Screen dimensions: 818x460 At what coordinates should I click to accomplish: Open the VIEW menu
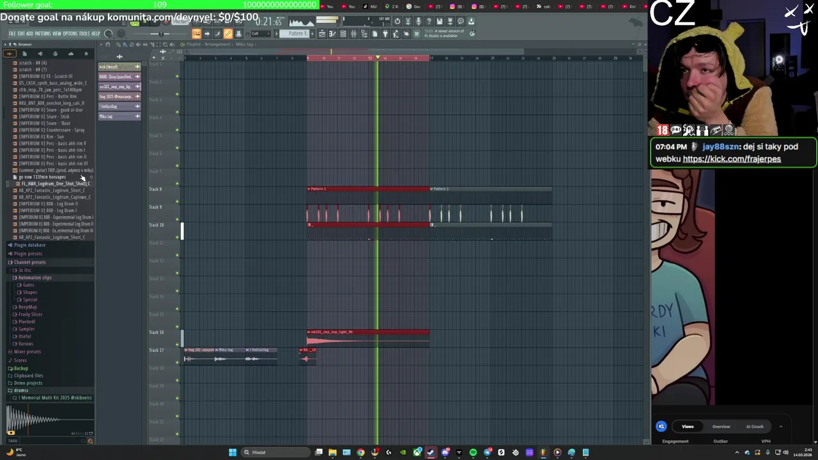pos(57,34)
